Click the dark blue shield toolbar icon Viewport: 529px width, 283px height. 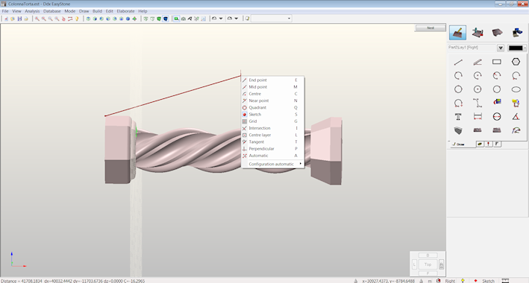pyautogui.click(x=166, y=19)
